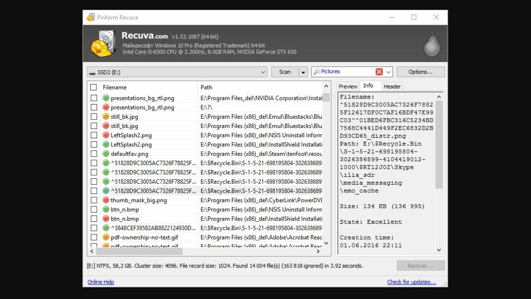Click the CyberLink\PowerDVD path cell
Viewport: 531px width, 299px height.
pyautogui.click(x=261, y=200)
